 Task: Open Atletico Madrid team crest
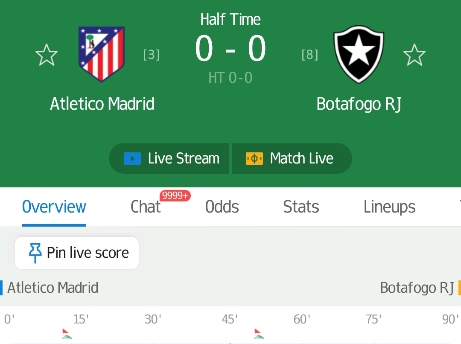(102, 54)
